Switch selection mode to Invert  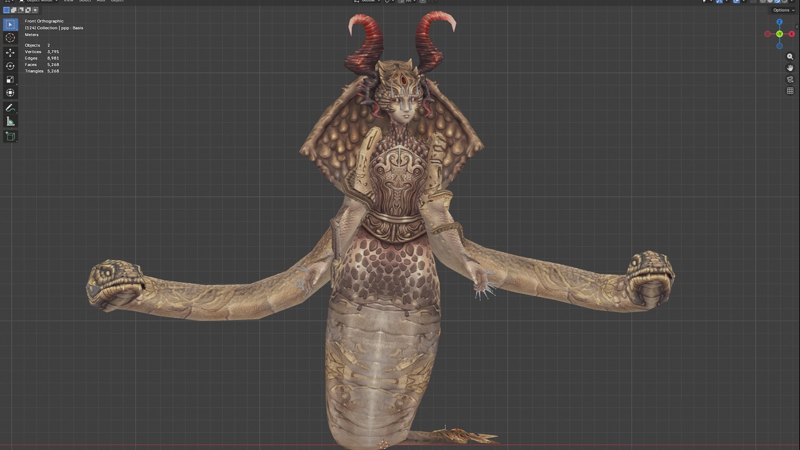pos(27,10)
